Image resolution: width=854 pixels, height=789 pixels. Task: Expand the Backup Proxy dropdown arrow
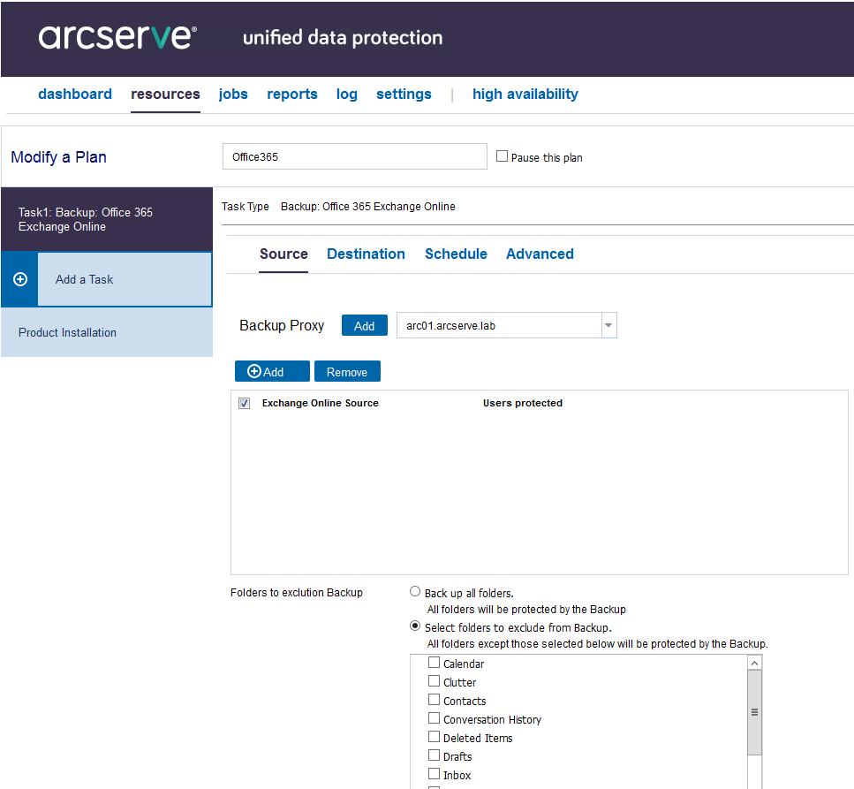608,326
